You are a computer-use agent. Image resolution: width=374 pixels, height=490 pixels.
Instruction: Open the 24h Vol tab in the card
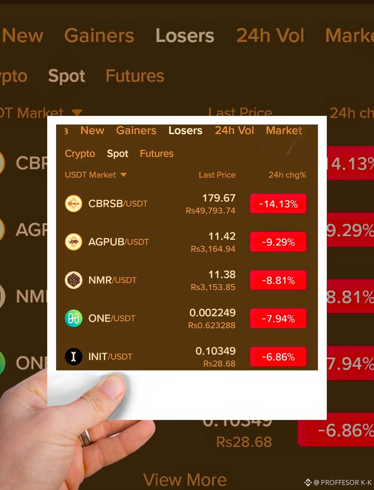tap(234, 131)
